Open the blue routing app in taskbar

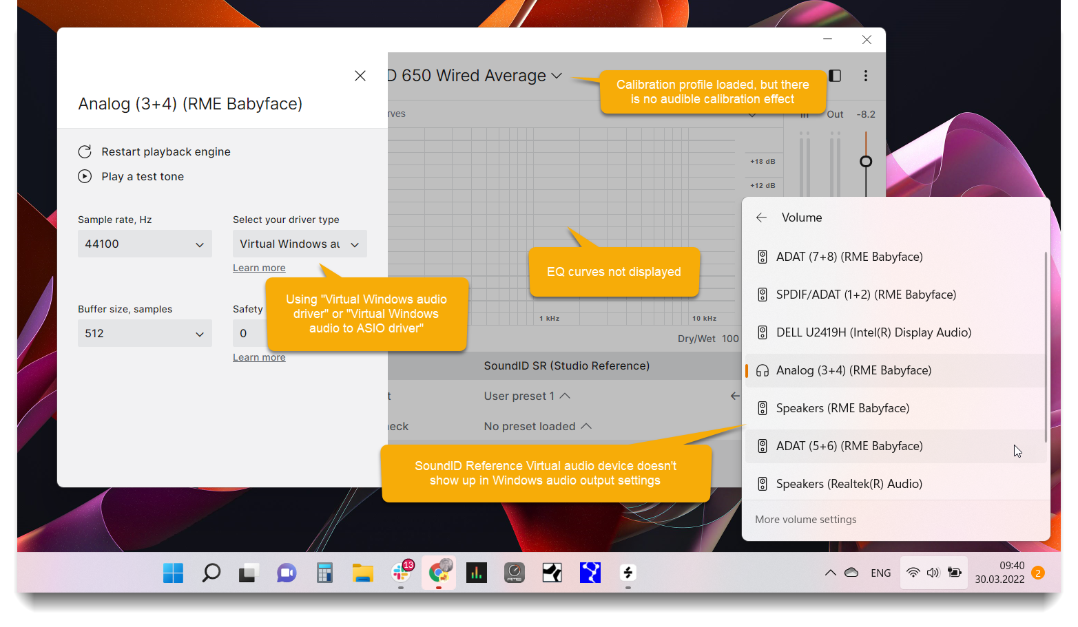[590, 573]
